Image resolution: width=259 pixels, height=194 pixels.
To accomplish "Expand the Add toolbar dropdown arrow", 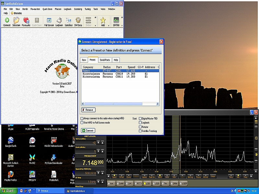I will (x=108, y=26).
